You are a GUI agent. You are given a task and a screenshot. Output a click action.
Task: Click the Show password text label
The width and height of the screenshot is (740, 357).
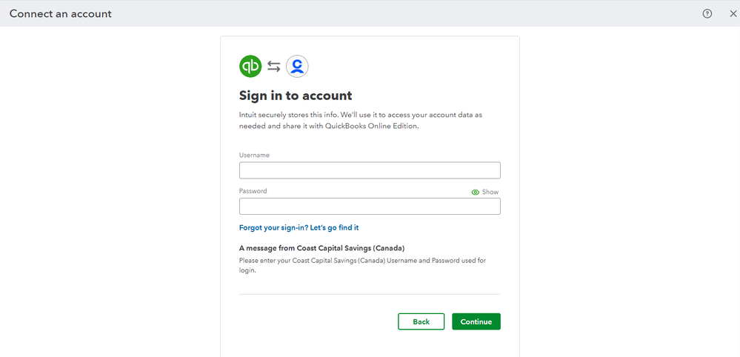click(490, 192)
